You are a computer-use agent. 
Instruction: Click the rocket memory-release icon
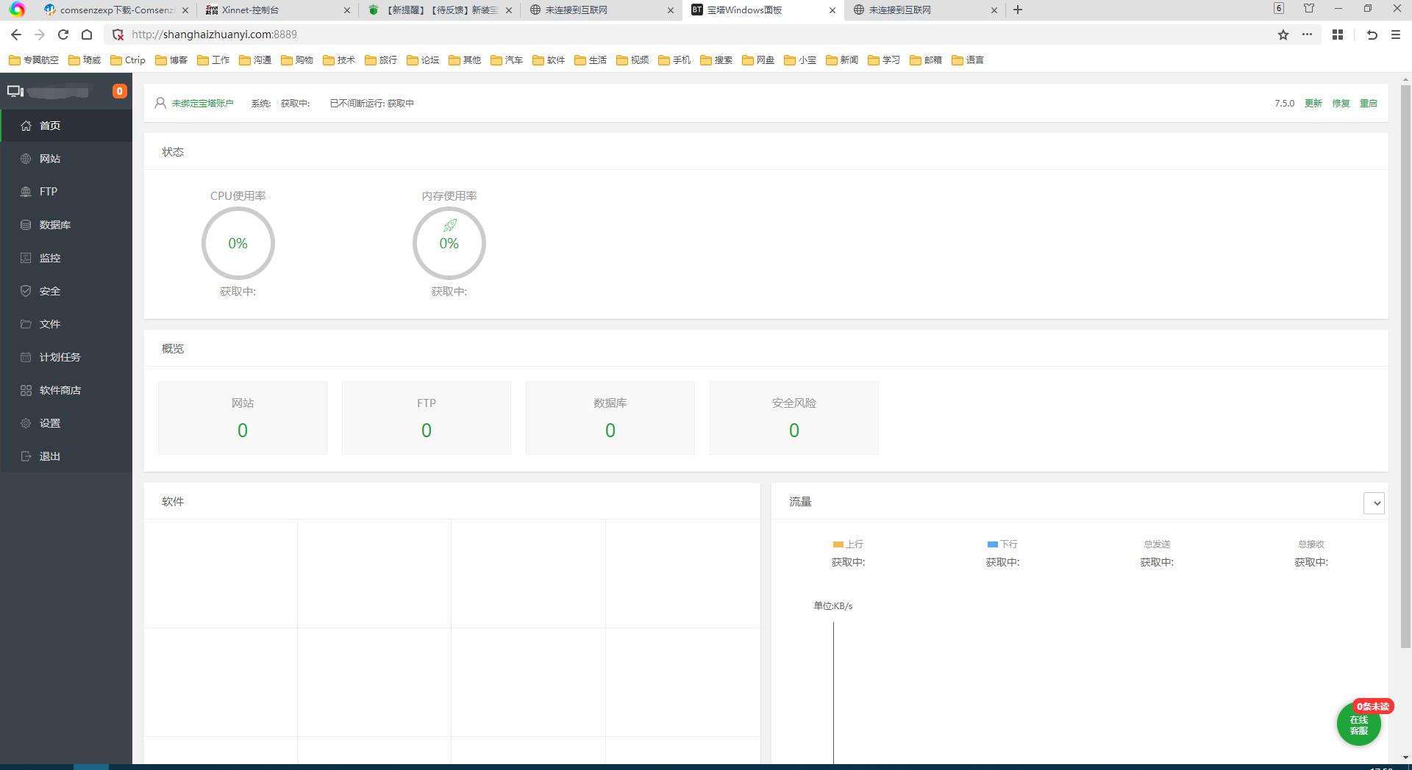click(x=450, y=226)
